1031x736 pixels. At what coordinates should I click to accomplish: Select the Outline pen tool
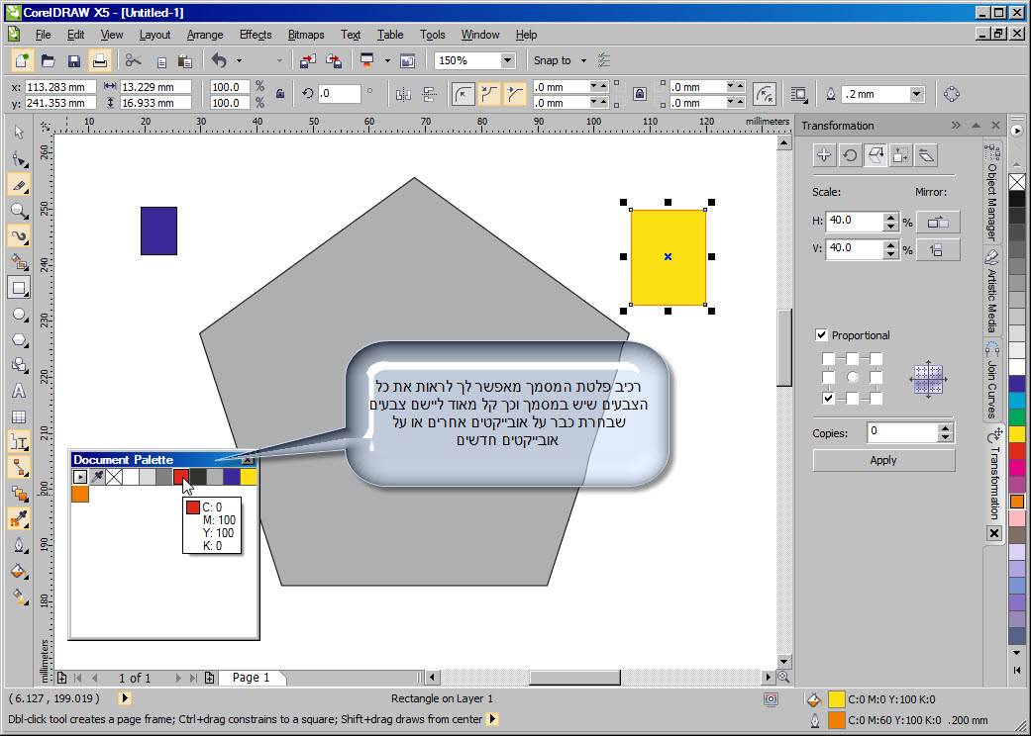pos(19,546)
